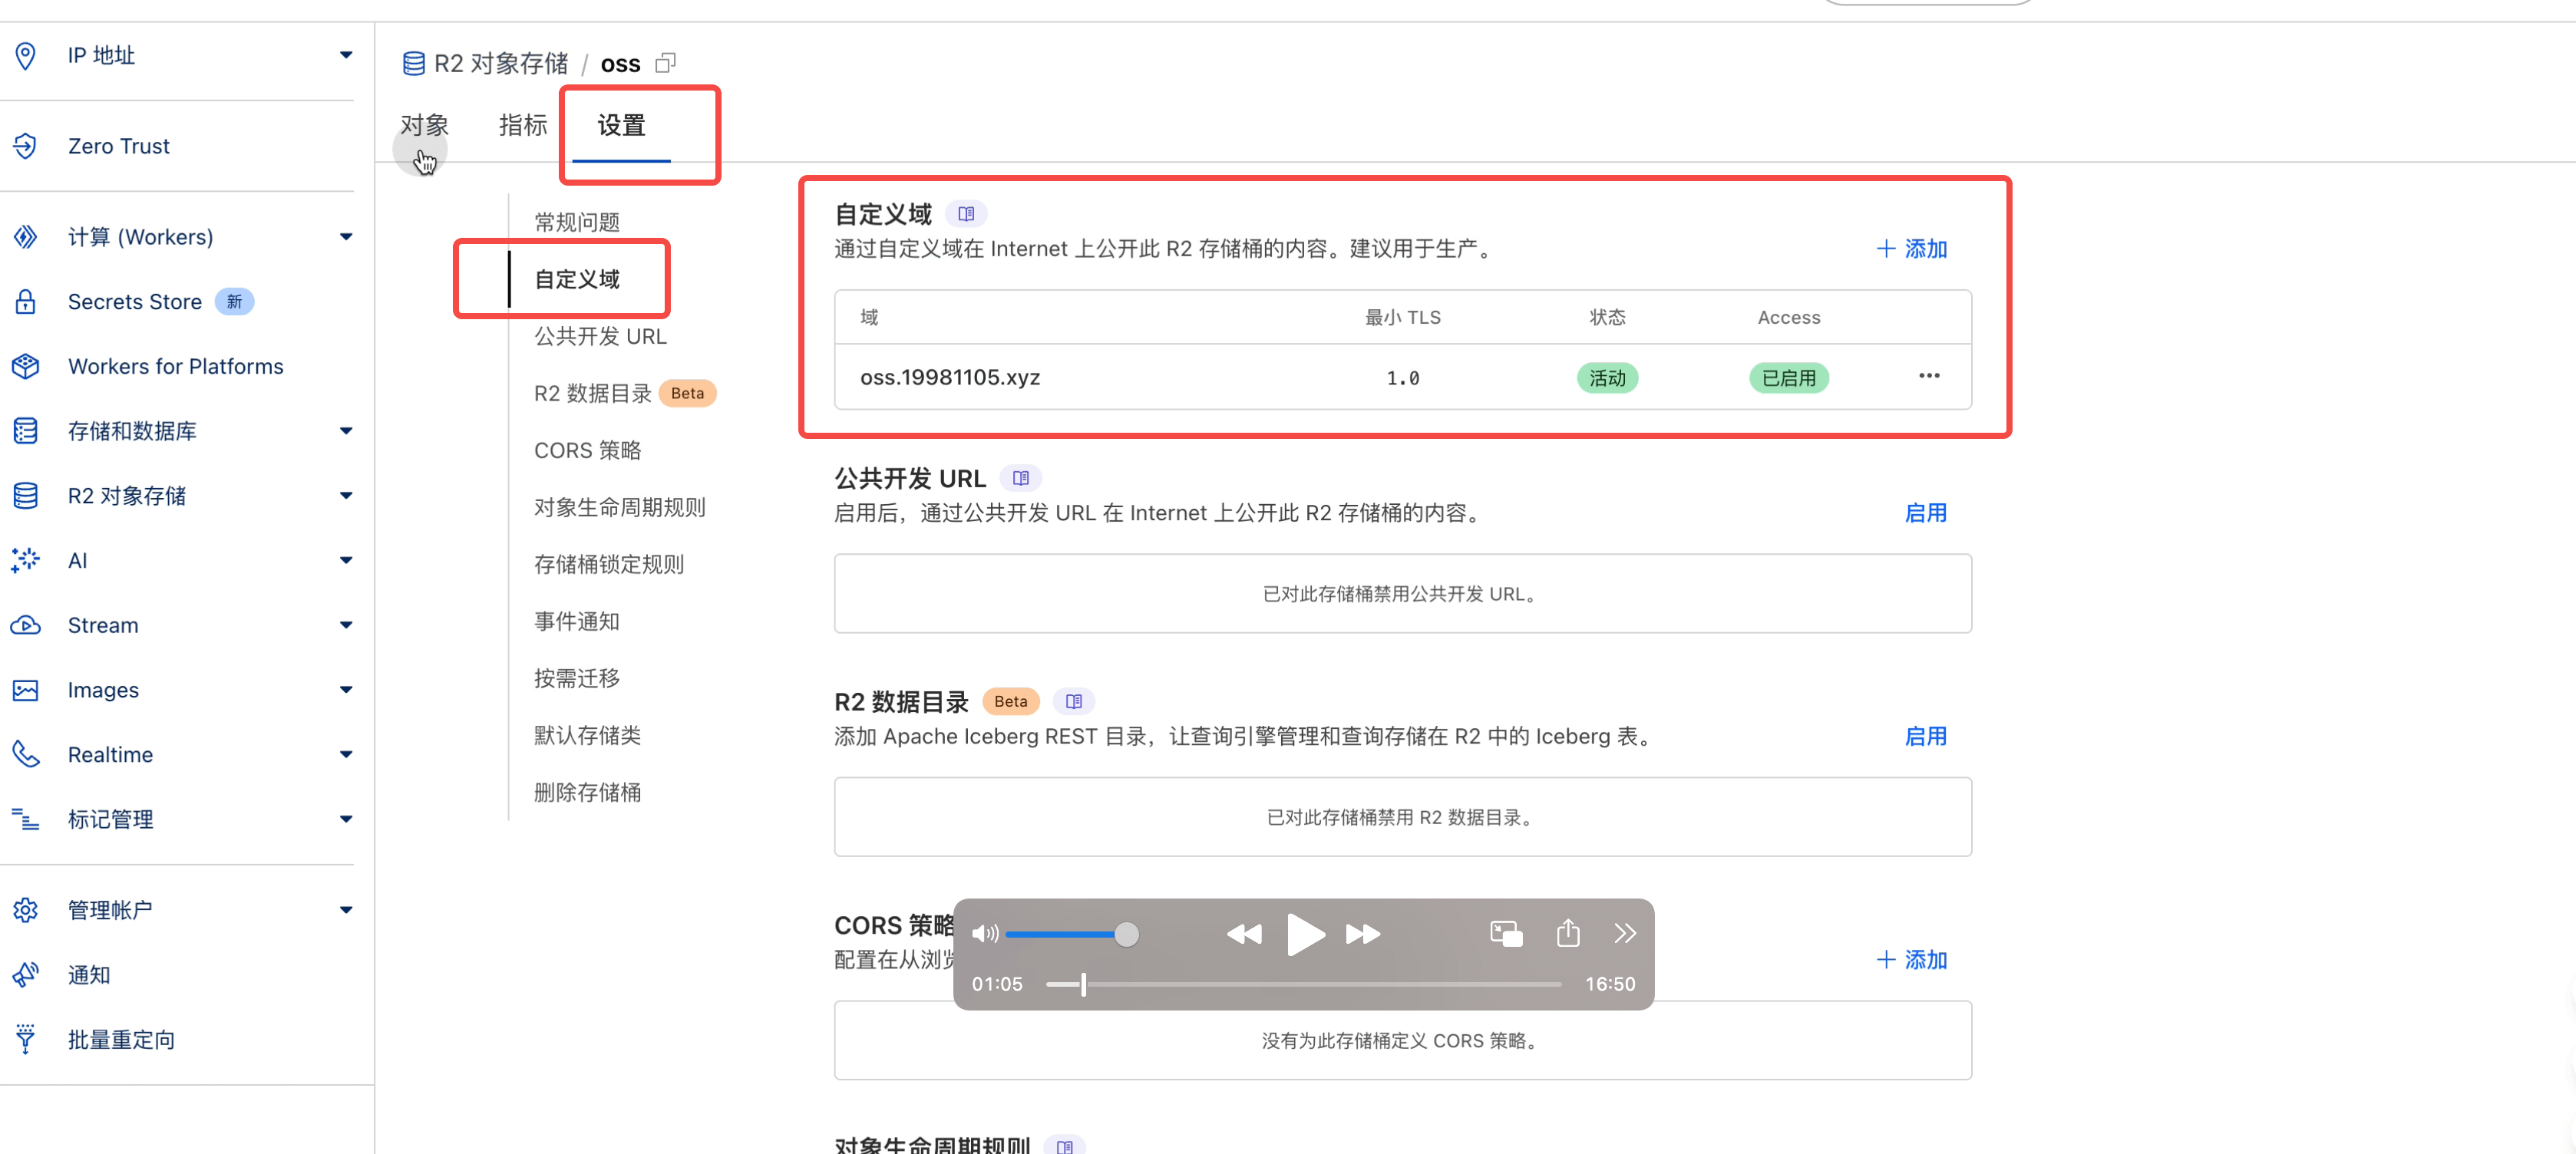Seek on the video progress bar
The height and width of the screenshot is (1154, 2576).
click(1304, 984)
